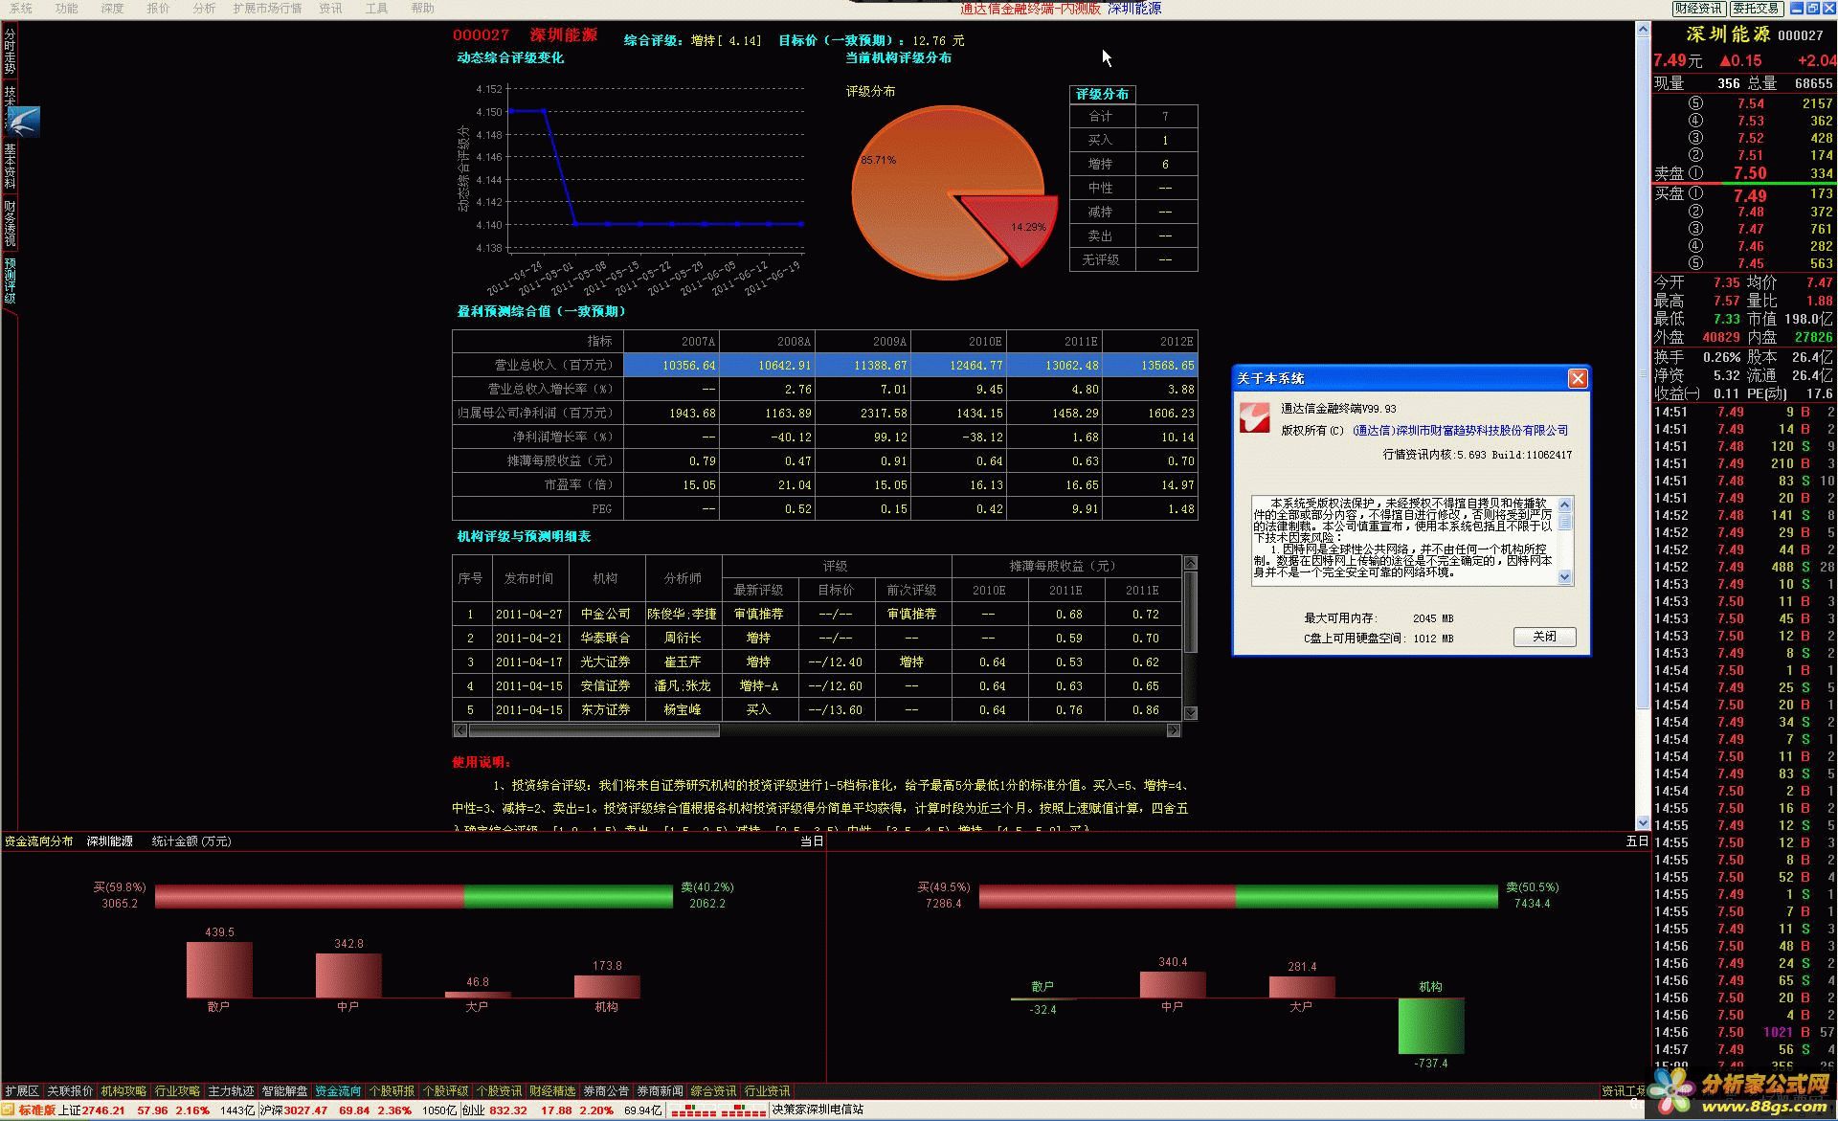Open the 报价 menu
1838x1121 pixels.
(x=158, y=8)
